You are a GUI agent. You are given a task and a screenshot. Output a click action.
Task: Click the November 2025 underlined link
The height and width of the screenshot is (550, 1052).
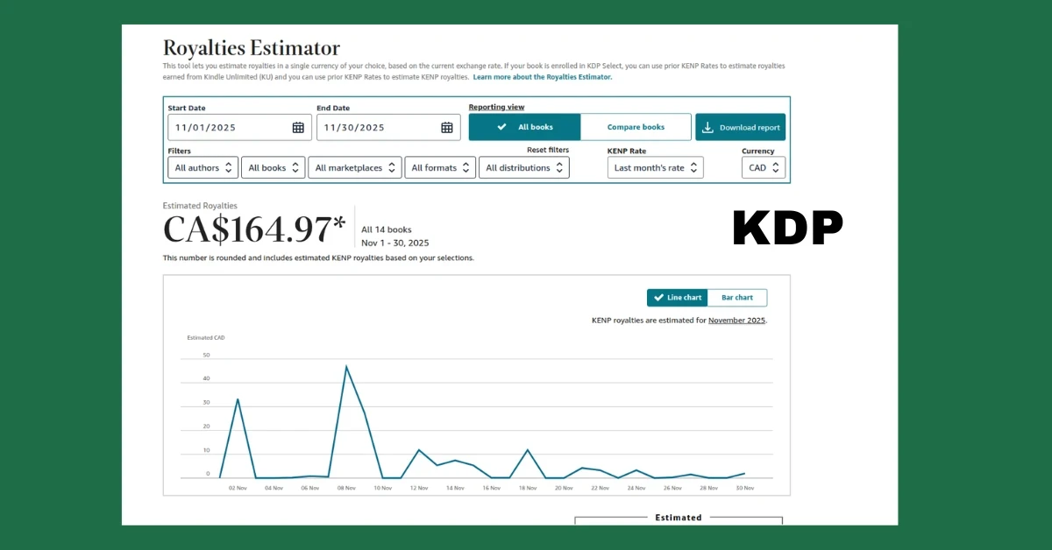[x=736, y=321]
